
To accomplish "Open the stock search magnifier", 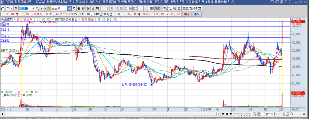I will click(37, 9).
